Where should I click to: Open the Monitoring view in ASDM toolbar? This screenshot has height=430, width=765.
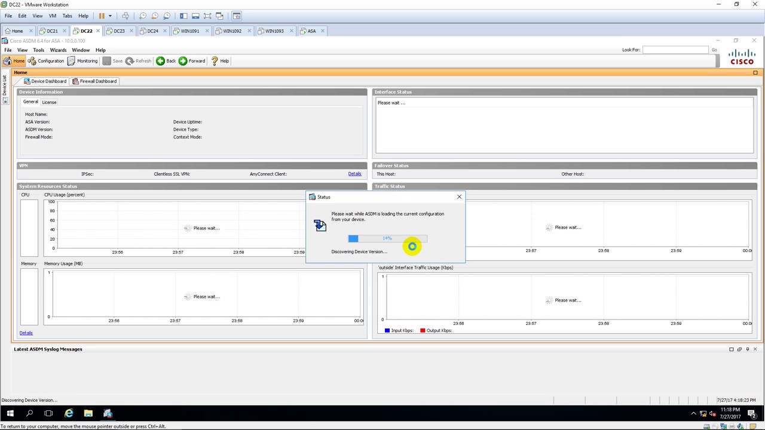[82, 61]
